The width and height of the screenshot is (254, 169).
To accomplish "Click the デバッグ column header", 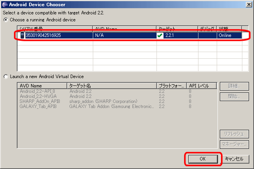I will pos(207,29).
